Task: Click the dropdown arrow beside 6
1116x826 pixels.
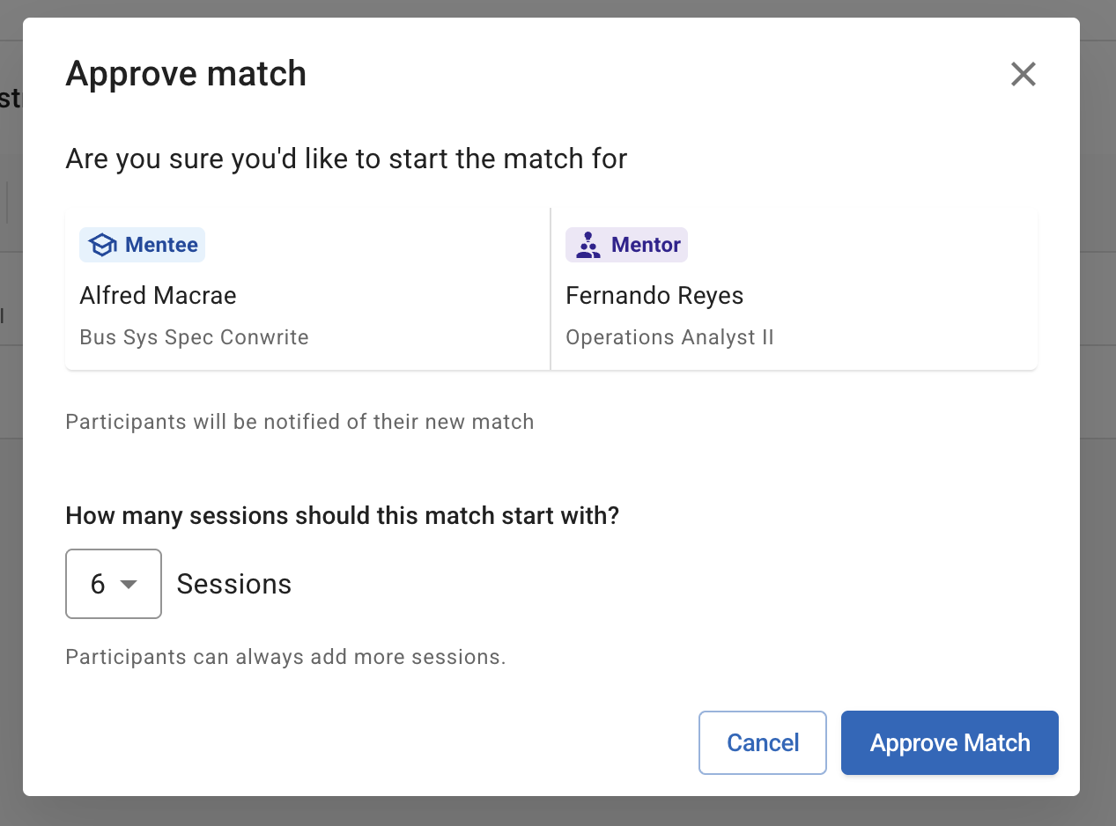Action: tap(129, 584)
